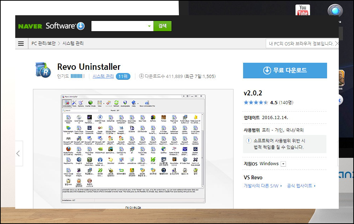Click the 11위 ranking badge
The height and width of the screenshot is (224, 354).
click(x=123, y=76)
